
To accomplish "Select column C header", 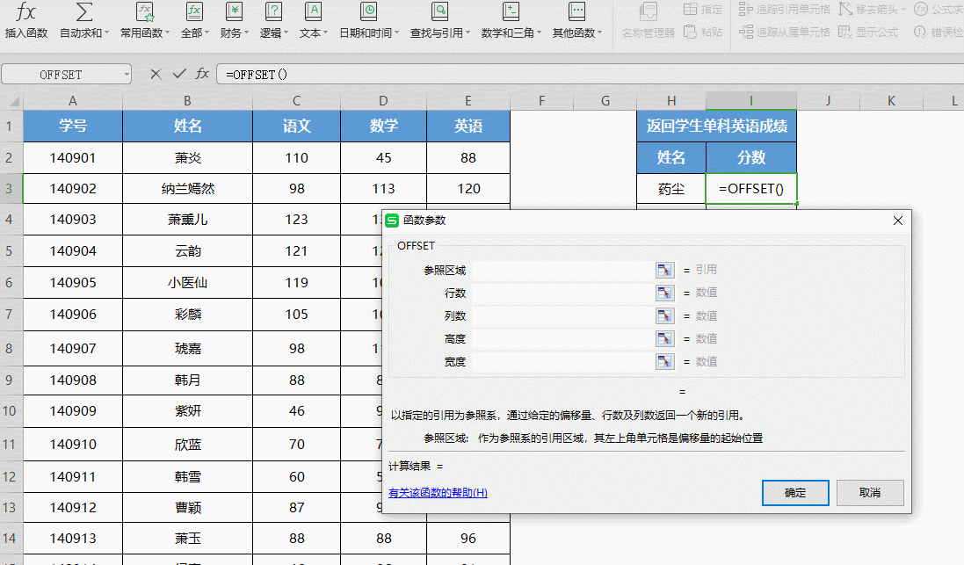I will 296,101.
